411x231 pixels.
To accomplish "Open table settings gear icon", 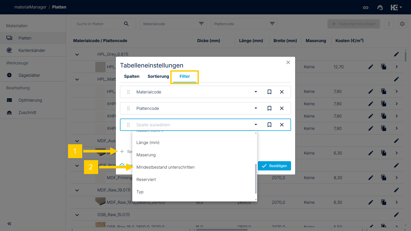I will tap(402, 24).
